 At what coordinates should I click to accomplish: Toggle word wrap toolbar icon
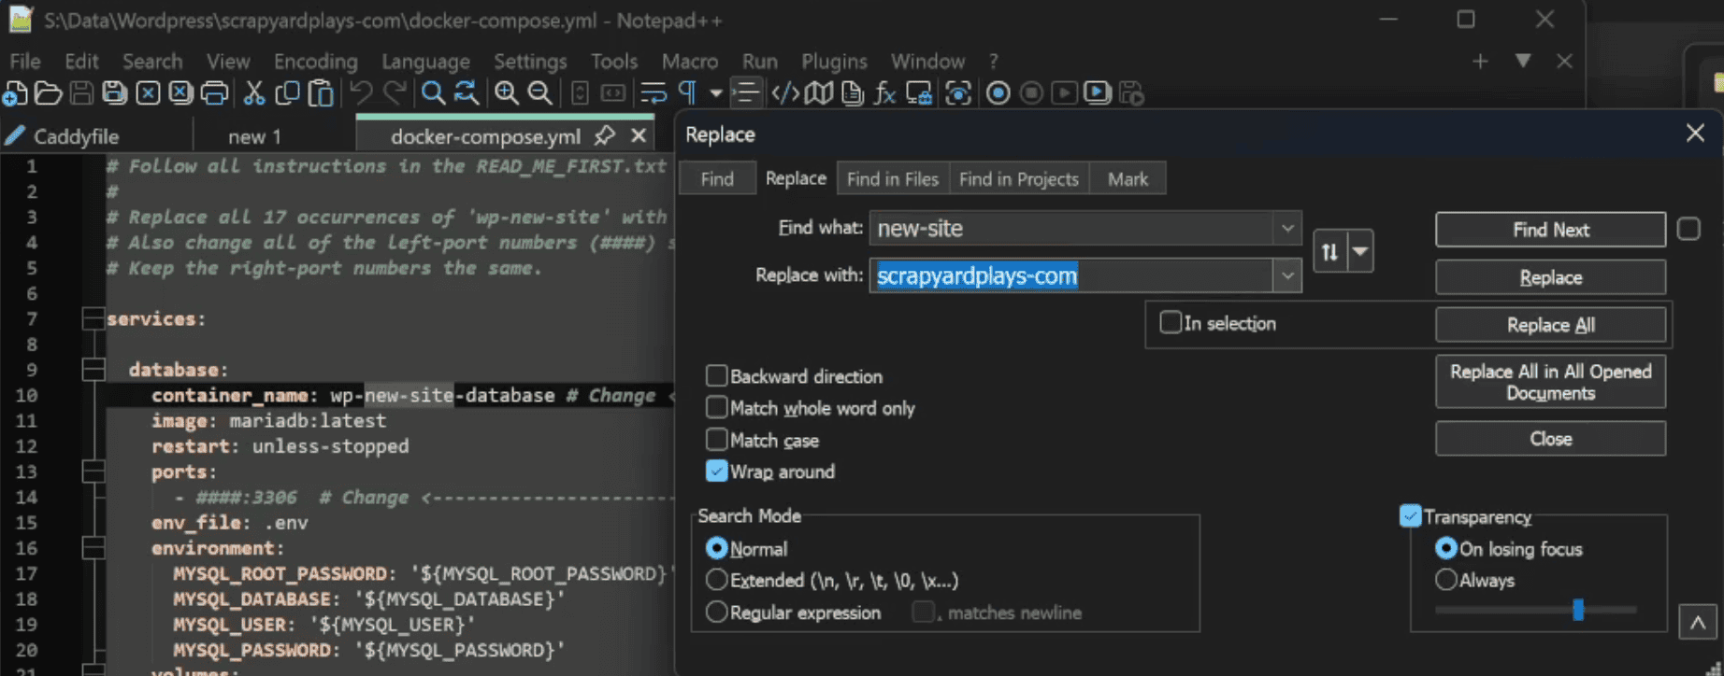point(653,93)
